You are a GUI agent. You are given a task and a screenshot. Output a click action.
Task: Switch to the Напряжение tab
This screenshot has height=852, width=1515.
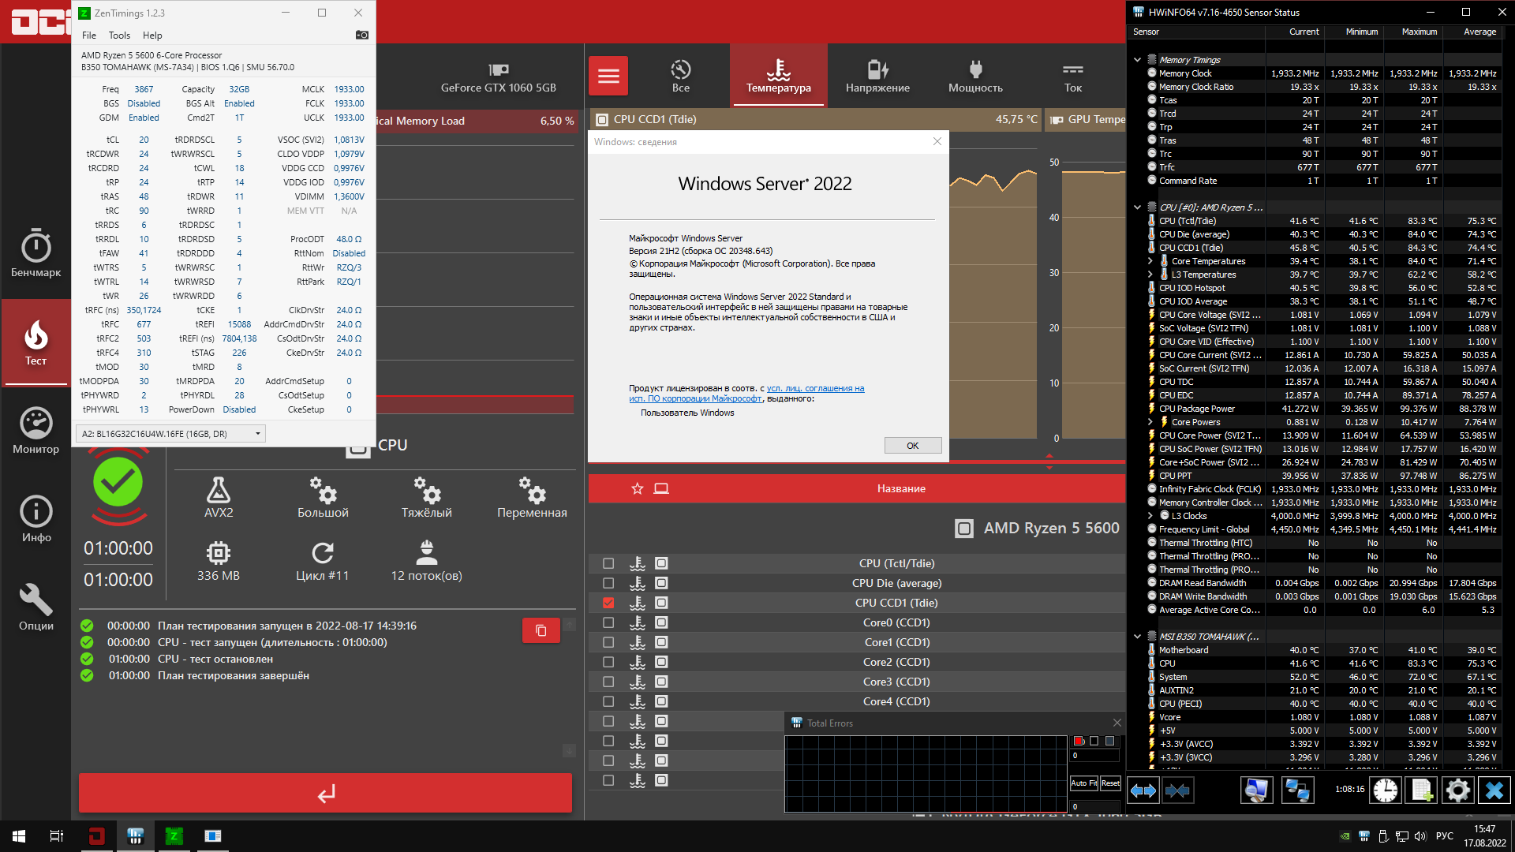(877, 77)
